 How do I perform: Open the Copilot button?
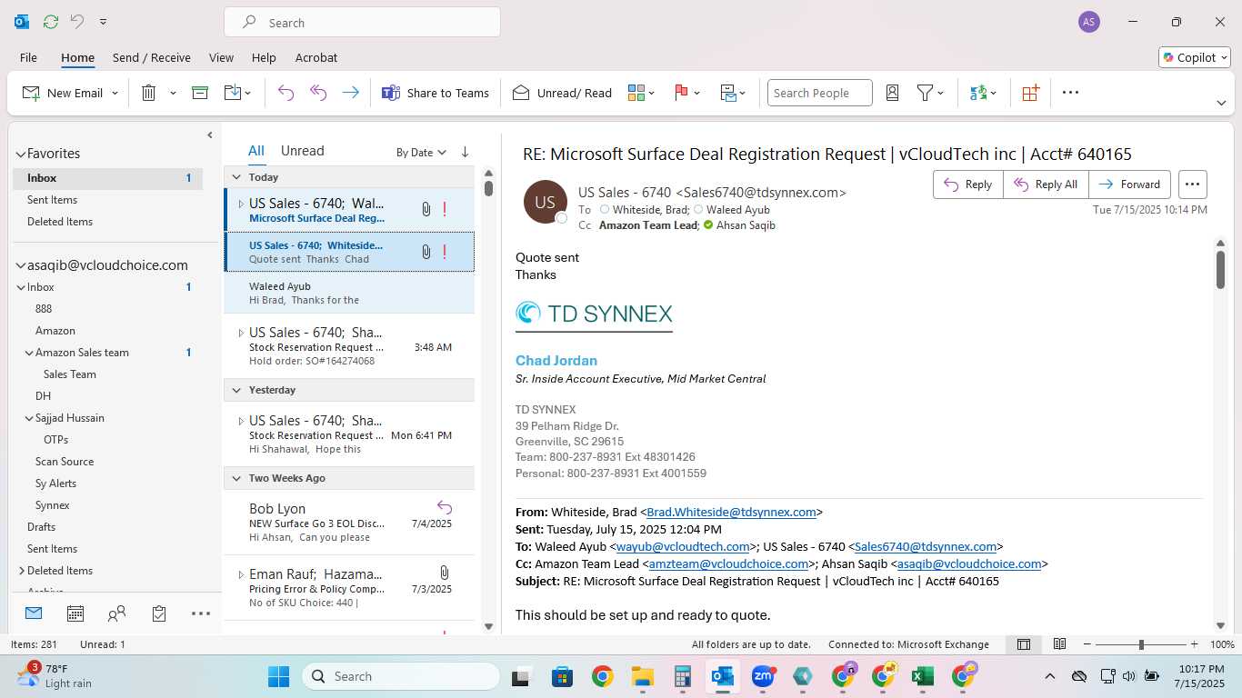click(x=1195, y=57)
